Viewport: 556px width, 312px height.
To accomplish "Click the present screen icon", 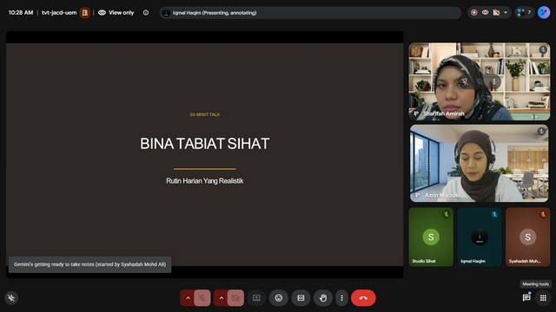I will pos(256,298).
